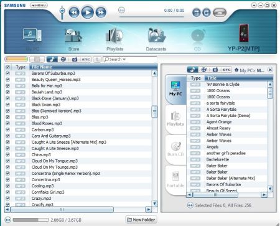Select the YP-P2[MTP] device
280x226 pixels.
244,38
